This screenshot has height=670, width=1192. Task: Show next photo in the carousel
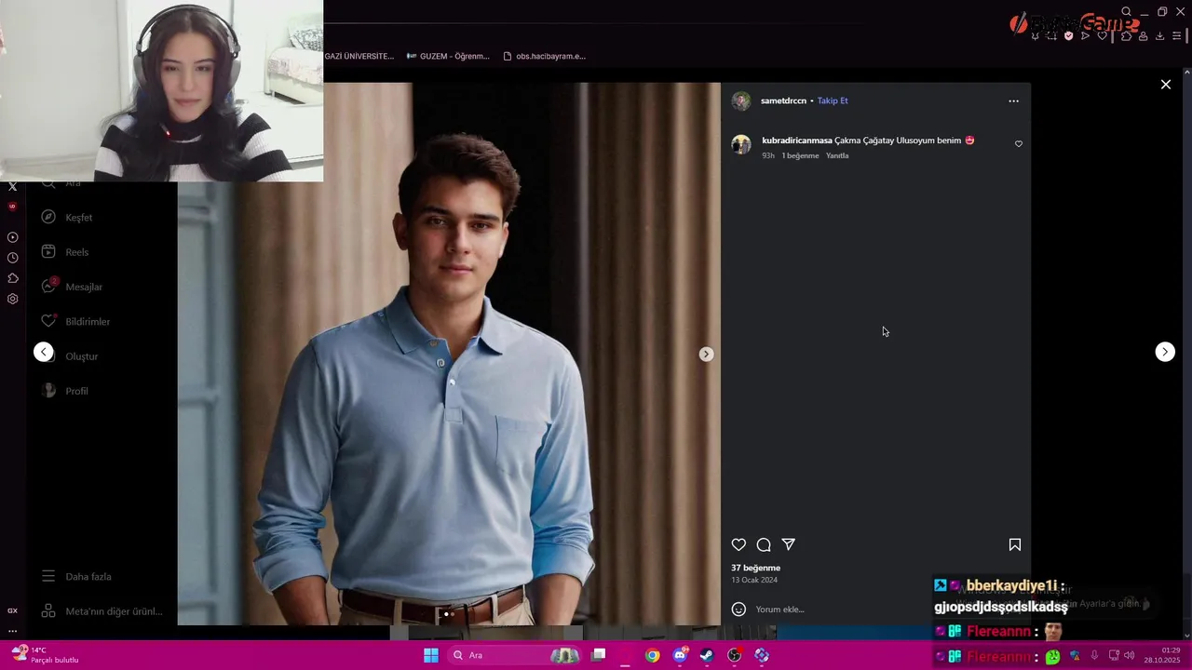point(706,354)
